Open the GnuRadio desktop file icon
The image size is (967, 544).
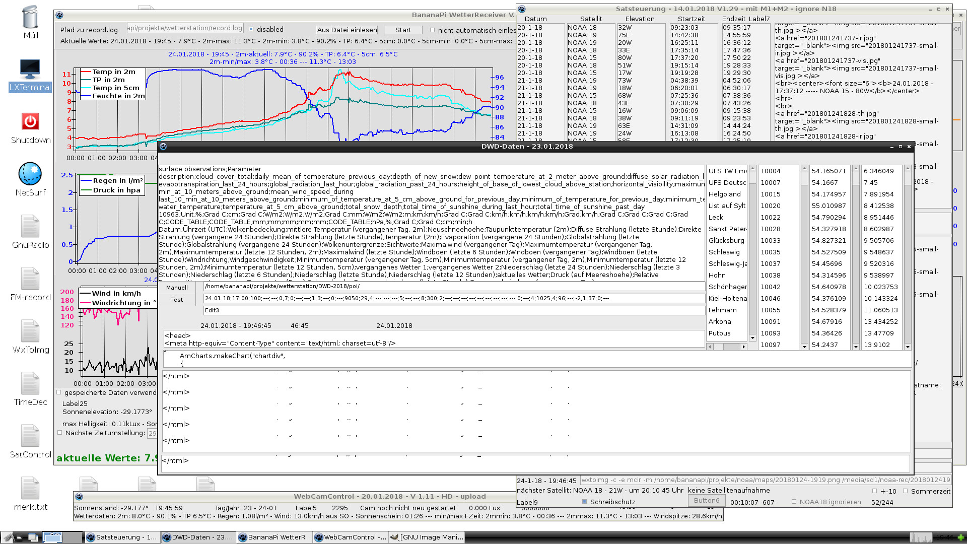30,226
